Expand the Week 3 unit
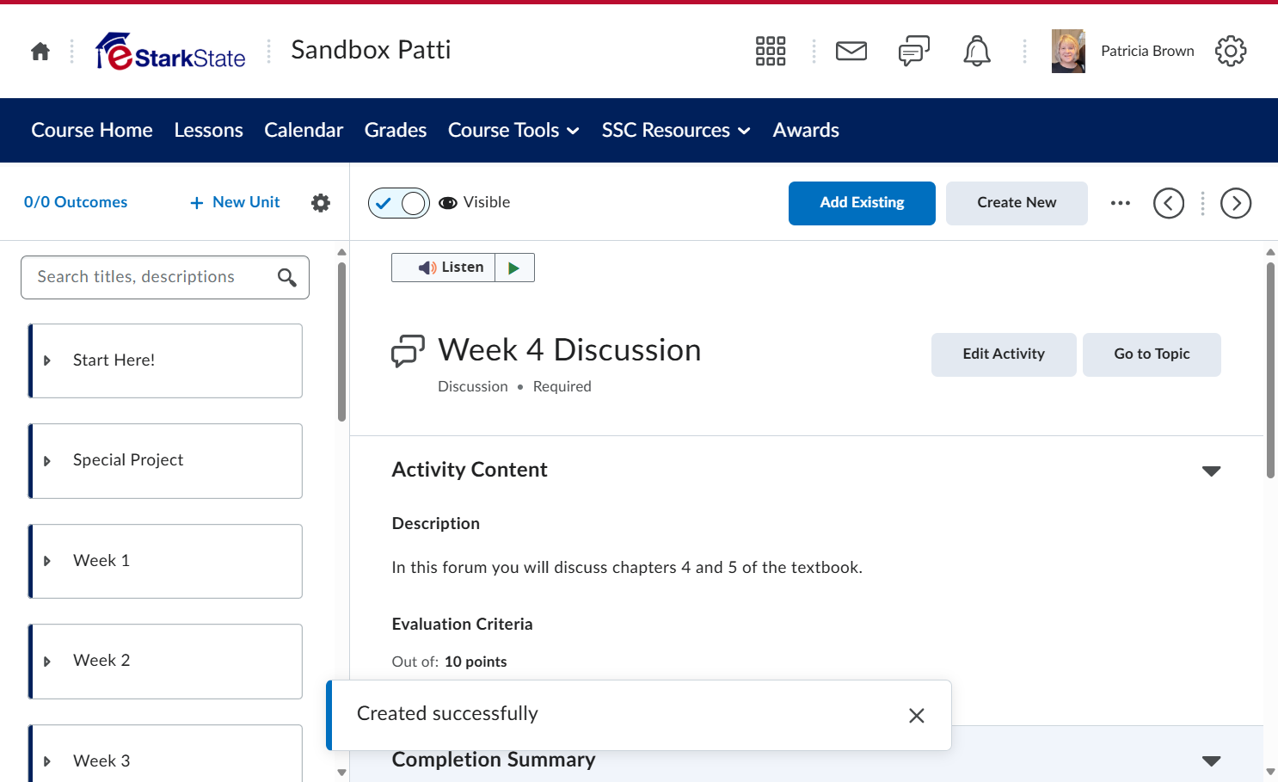The image size is (1278, 782). (47, 761)
